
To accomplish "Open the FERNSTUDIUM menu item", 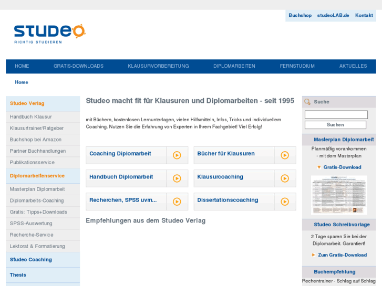I will 297,66.
